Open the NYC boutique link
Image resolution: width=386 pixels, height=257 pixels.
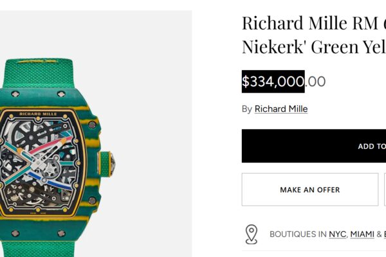click(x=337, y=235)
